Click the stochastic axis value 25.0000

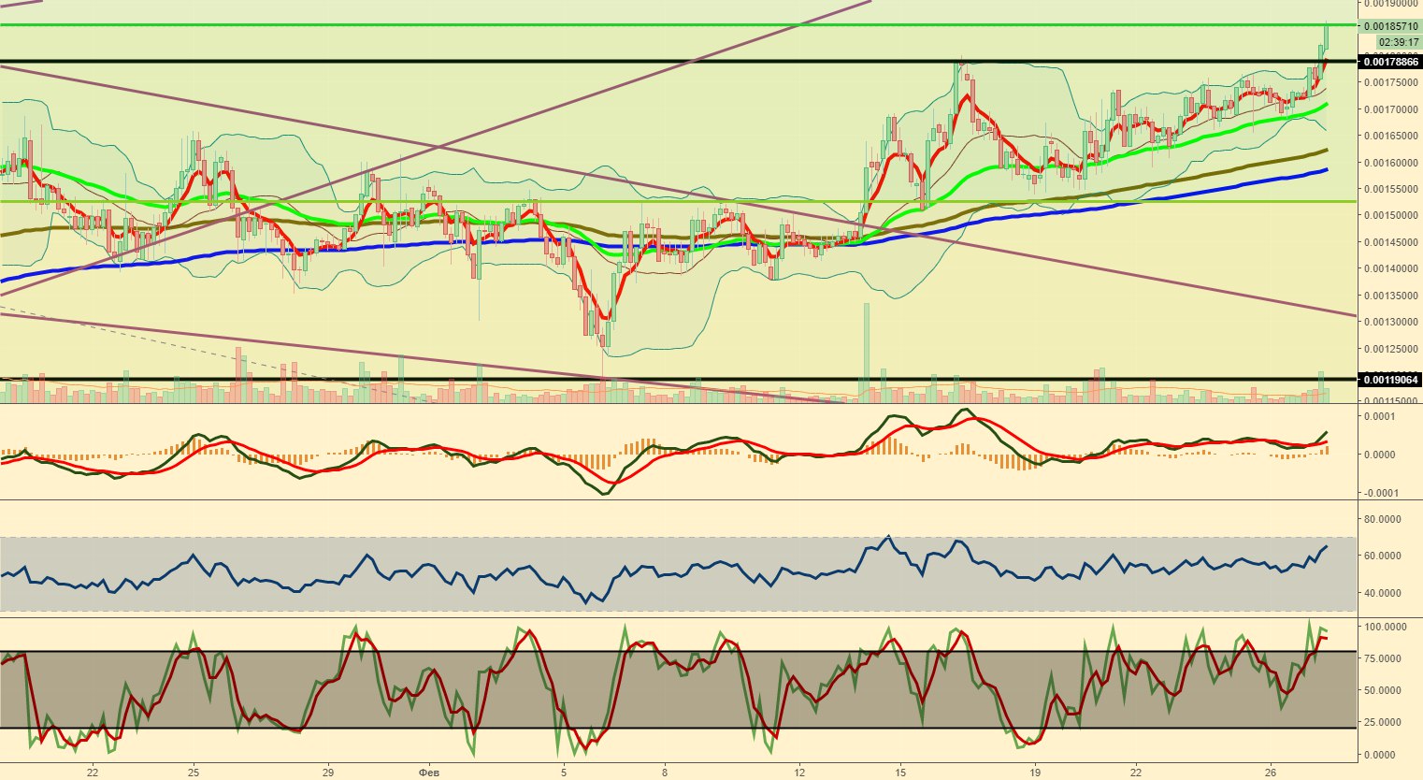pyautogui.click(x=1384, y=722)
